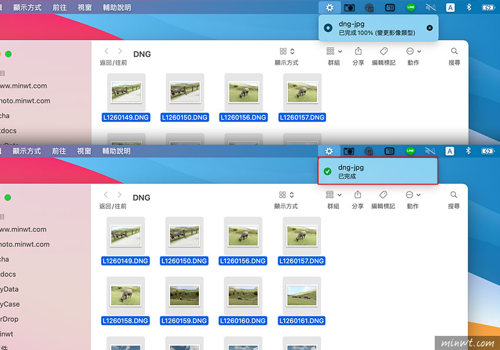Open the 顯示方式 menu in the lower menu bar
The width and height of the screenshot is (500, 350).
click(x=27, y=151)
